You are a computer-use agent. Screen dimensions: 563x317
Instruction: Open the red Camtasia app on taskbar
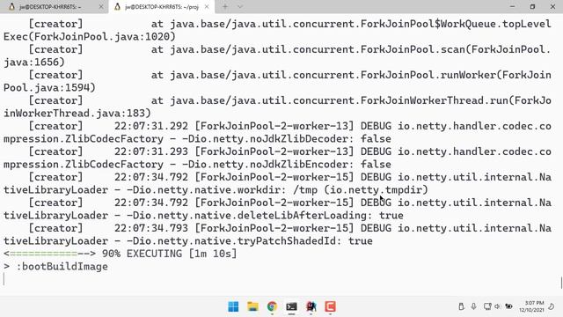(331, 306)
